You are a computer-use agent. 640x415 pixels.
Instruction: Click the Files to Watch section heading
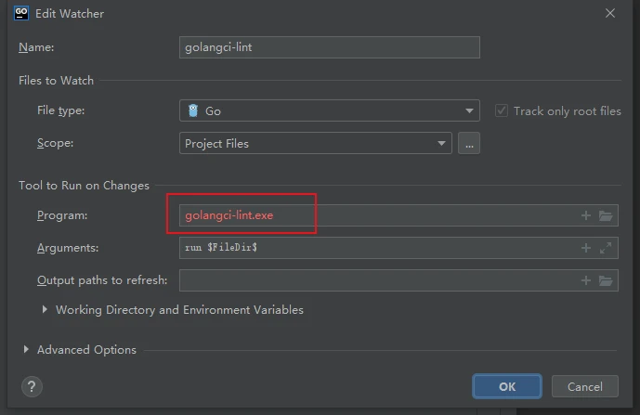pyautogui.click(x=56, y=81)
